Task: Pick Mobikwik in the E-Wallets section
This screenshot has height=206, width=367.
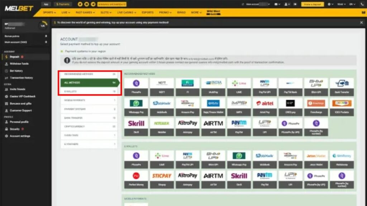Action: (x=265, y=160)
